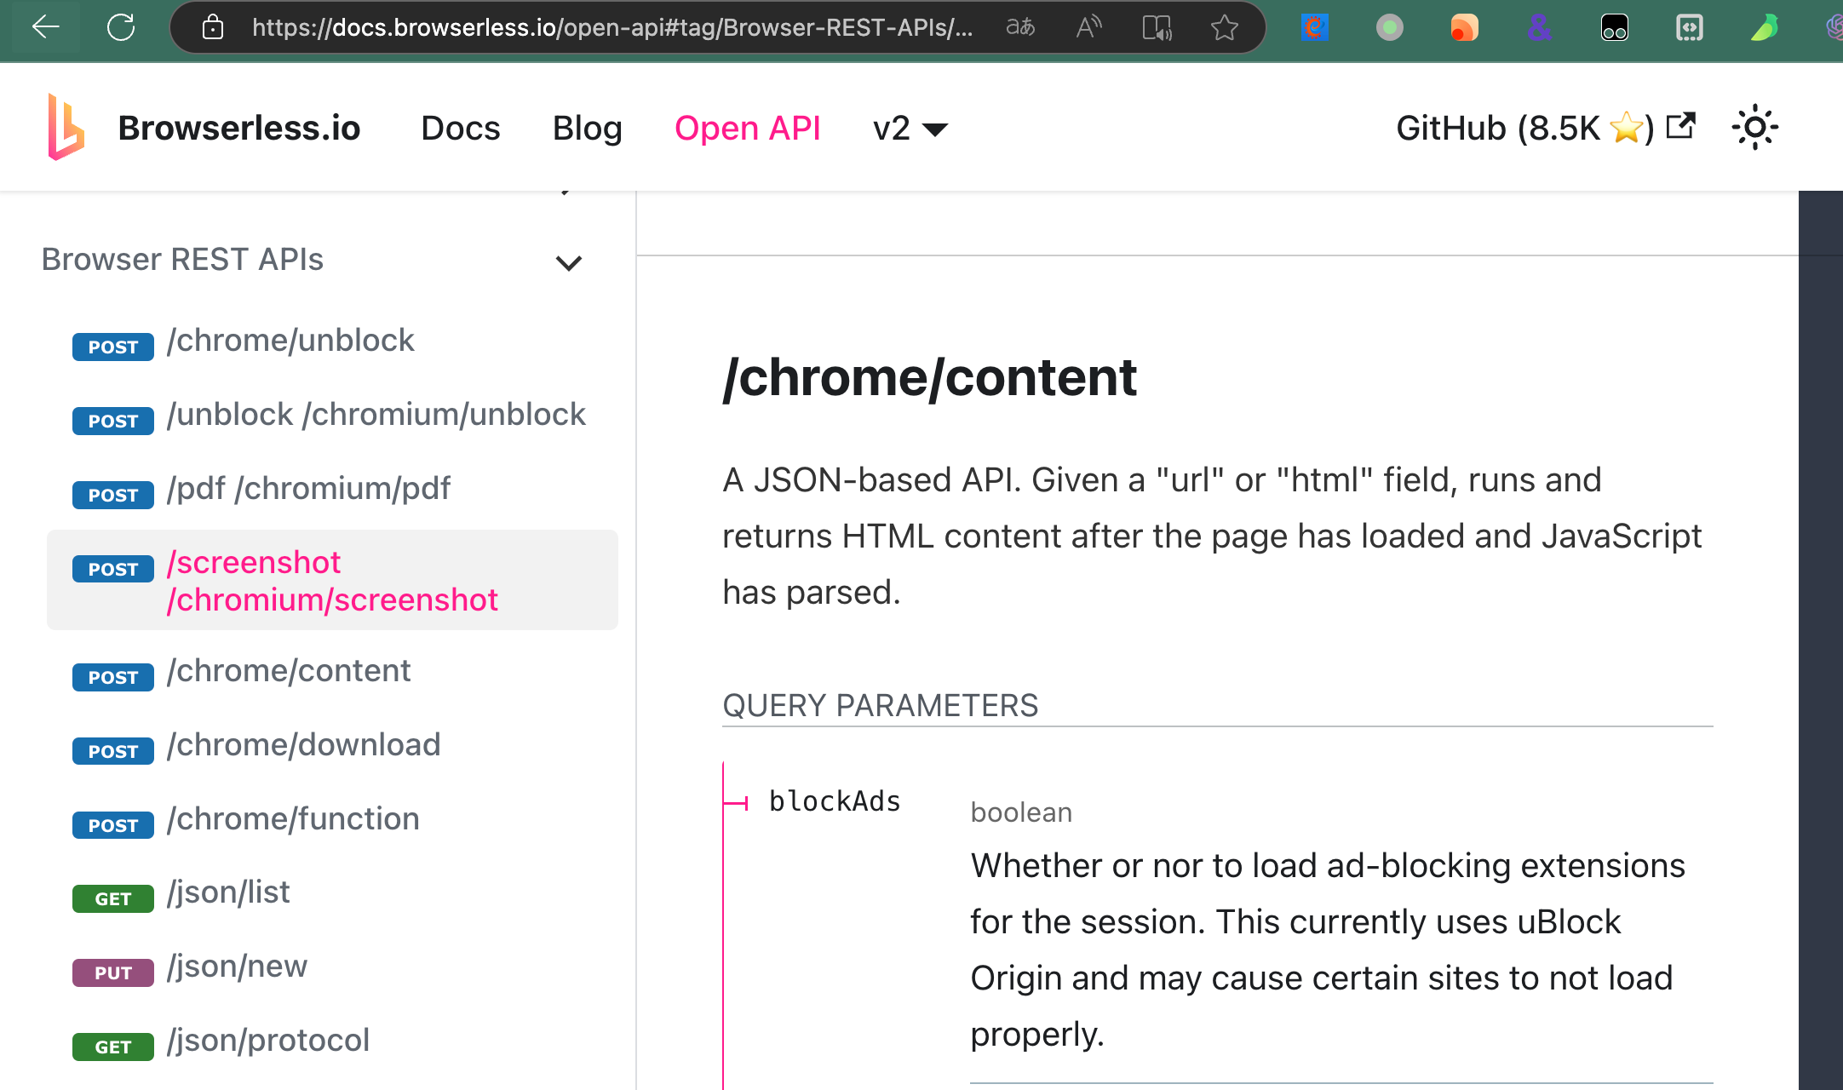Toggle light/dark mode sun icon
This screenshot has width=1843, height=1090.
coord(1754,128)
